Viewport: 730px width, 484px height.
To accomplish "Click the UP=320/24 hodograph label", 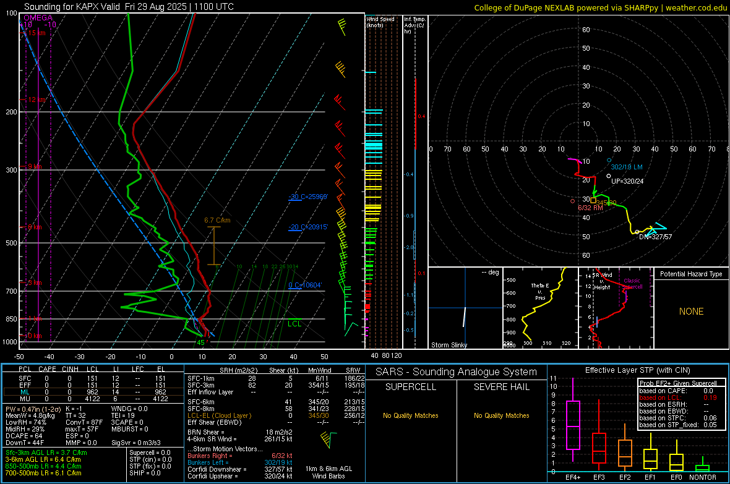I will [x=627, y=181].
